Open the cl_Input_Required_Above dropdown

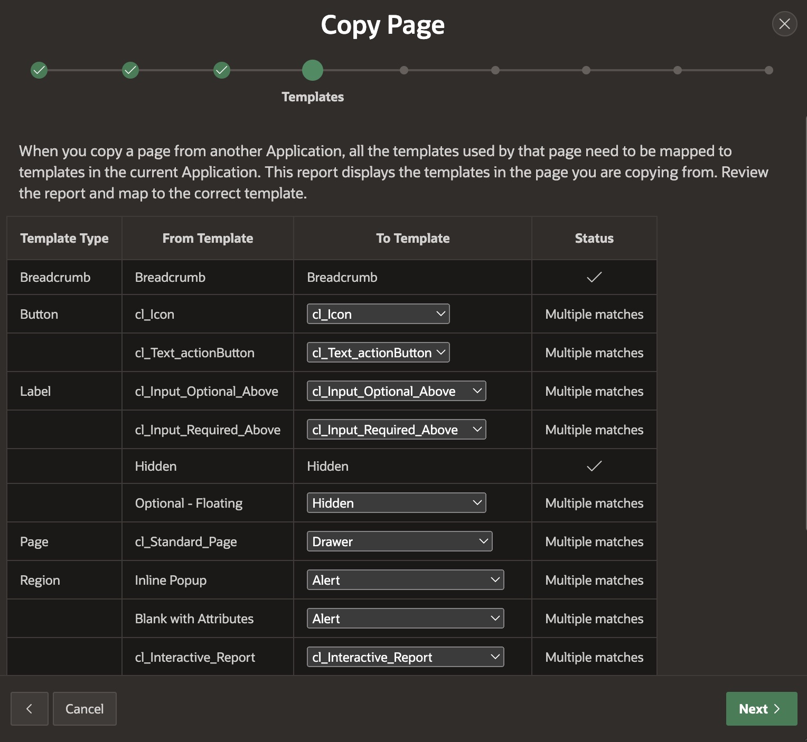[396, 430]
